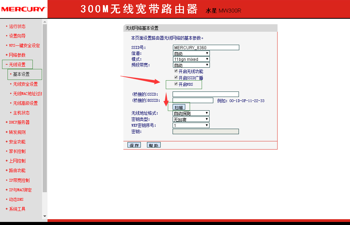The width and height of the screenshot is (350, 225).
Task: Select 无线高级设置 submenu item
Action: point(25,103)
